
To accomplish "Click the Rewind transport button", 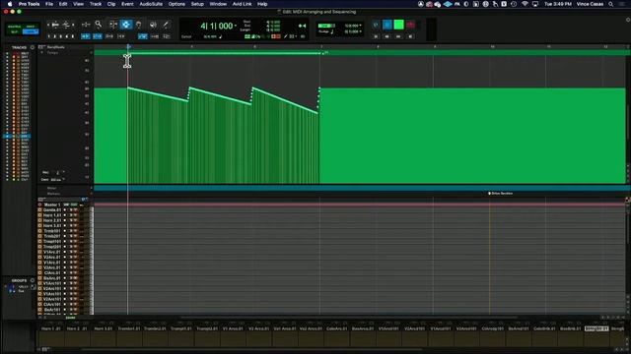I will (x=386, y=36).
